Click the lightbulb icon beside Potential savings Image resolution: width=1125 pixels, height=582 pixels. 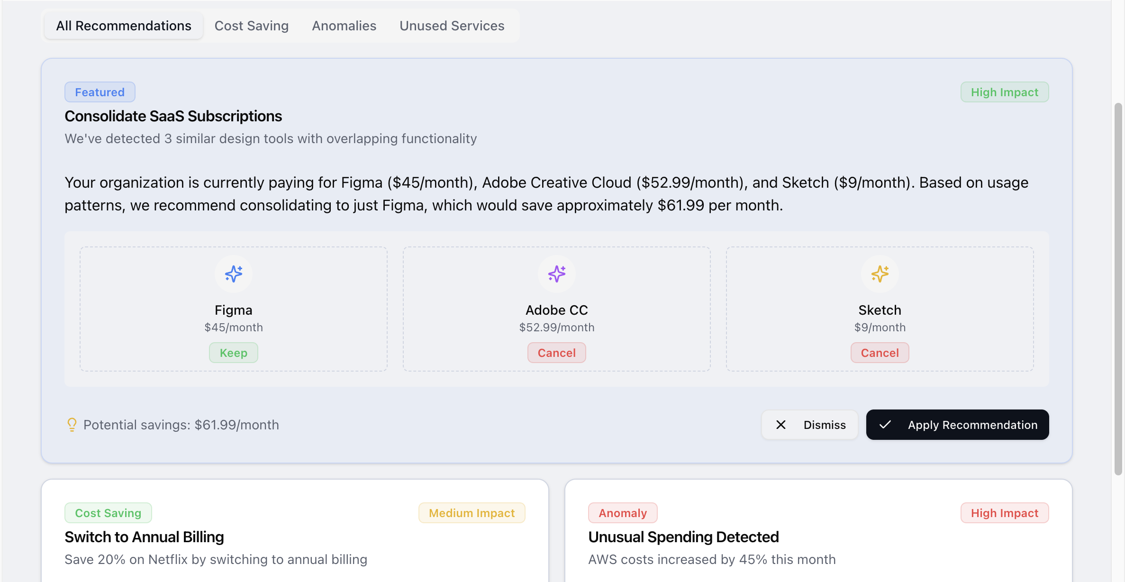pyautogui.click(x=72, y=425)
